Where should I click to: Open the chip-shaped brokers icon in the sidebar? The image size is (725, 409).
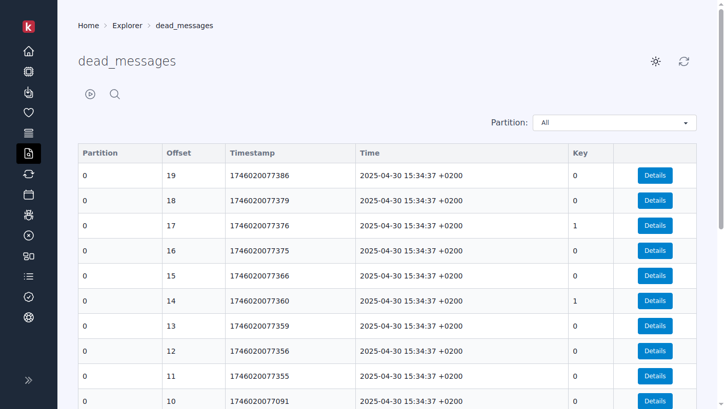(29, 72)
